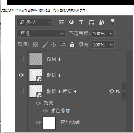Open the 填充 fill slider arrow
The width and height of the screenshot is (134, 133).
111,45
